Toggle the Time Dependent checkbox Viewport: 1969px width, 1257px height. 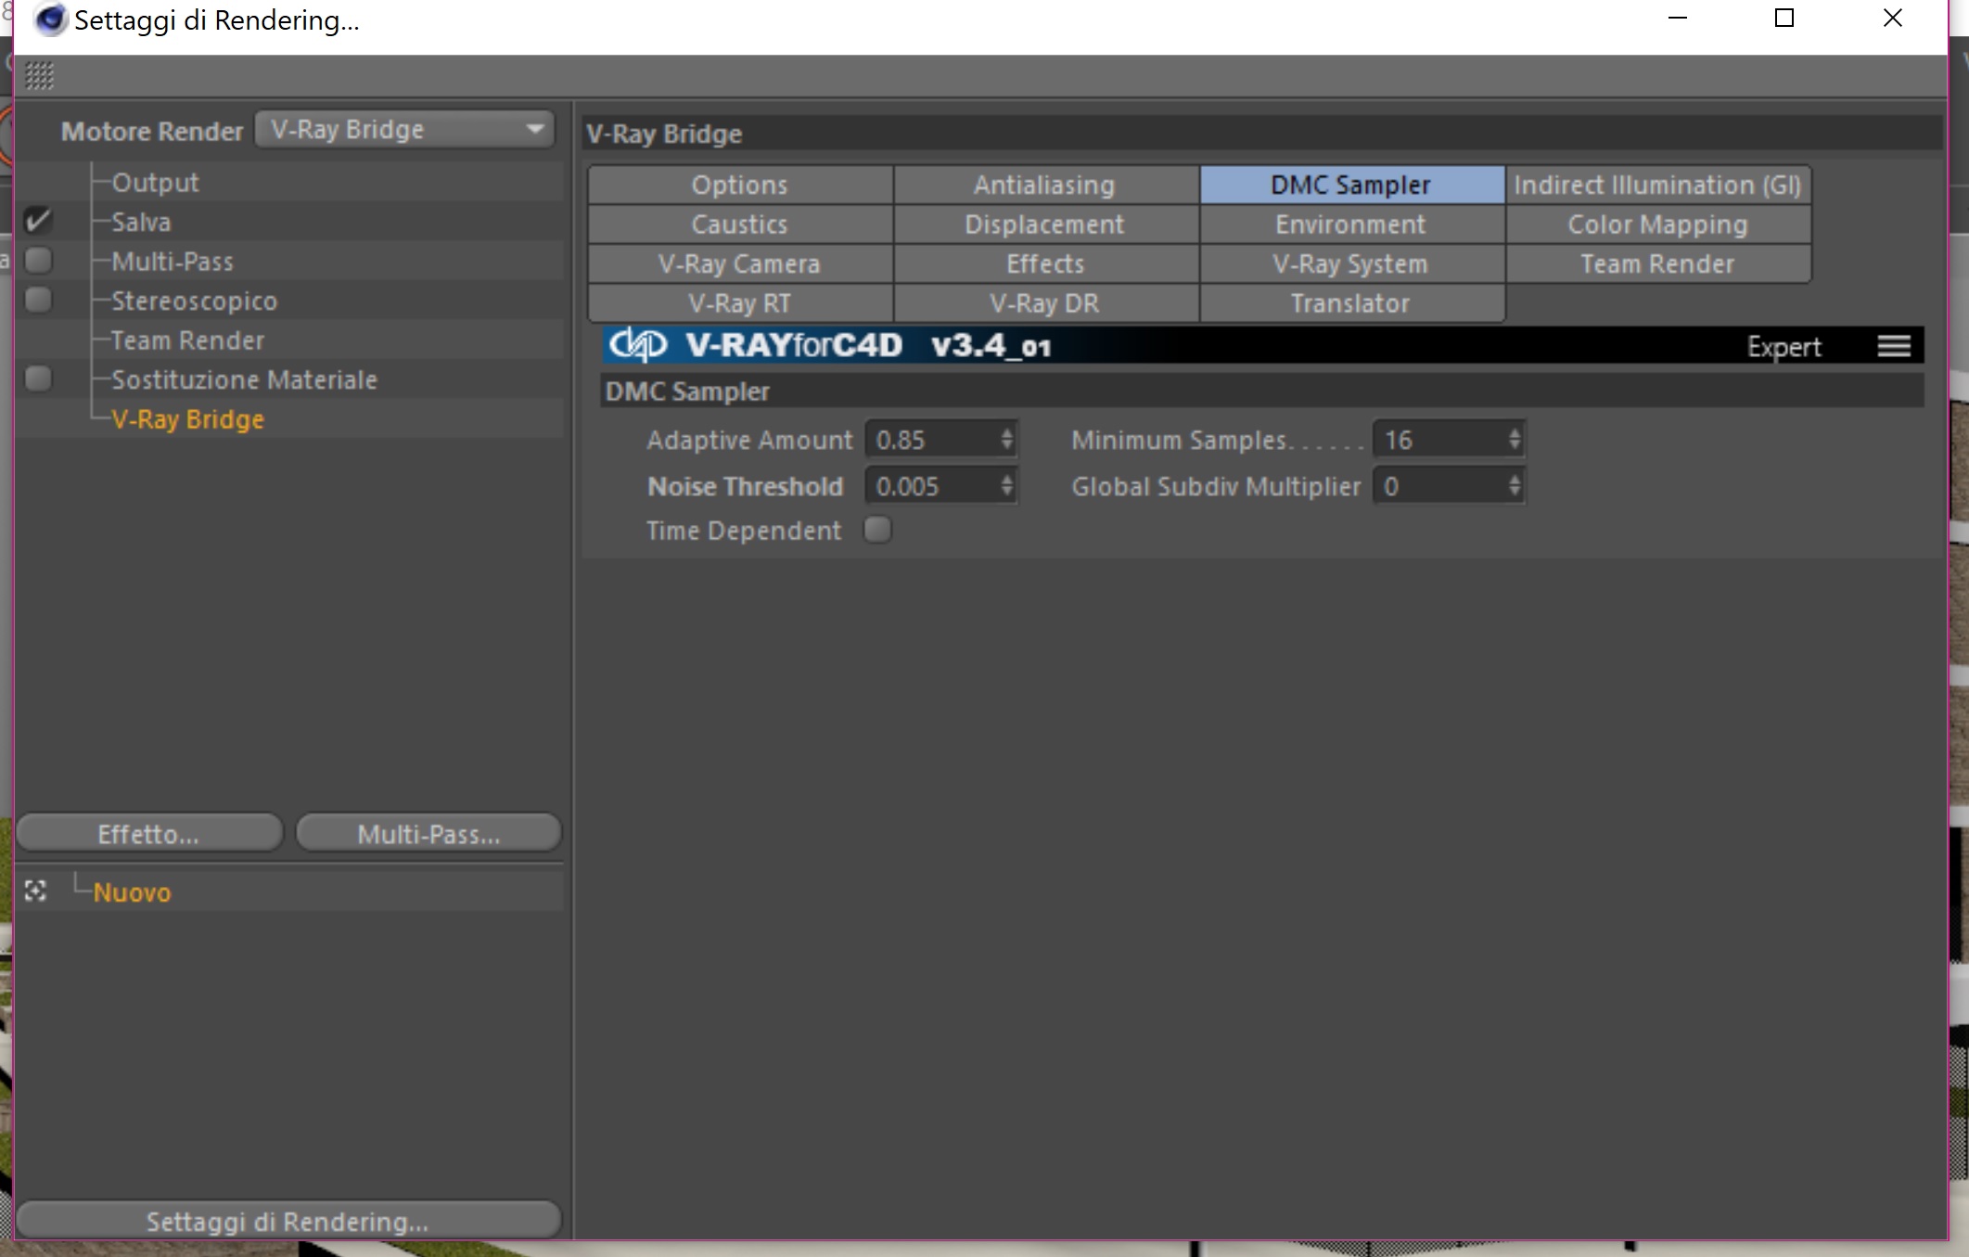click(876, 530)
